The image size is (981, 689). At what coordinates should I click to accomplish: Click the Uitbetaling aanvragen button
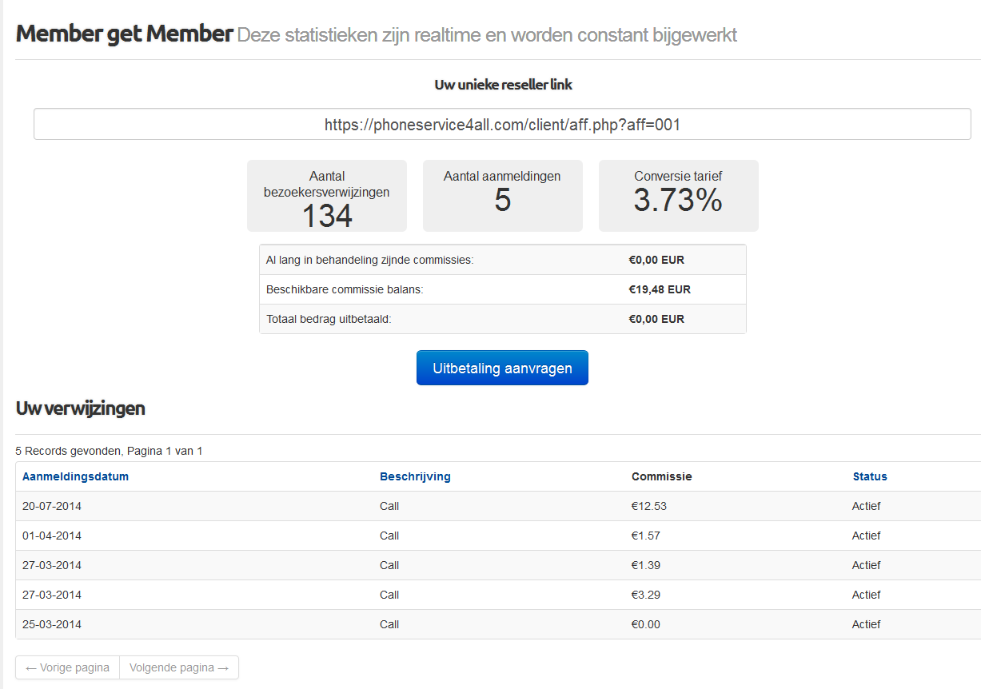[502, 367]
